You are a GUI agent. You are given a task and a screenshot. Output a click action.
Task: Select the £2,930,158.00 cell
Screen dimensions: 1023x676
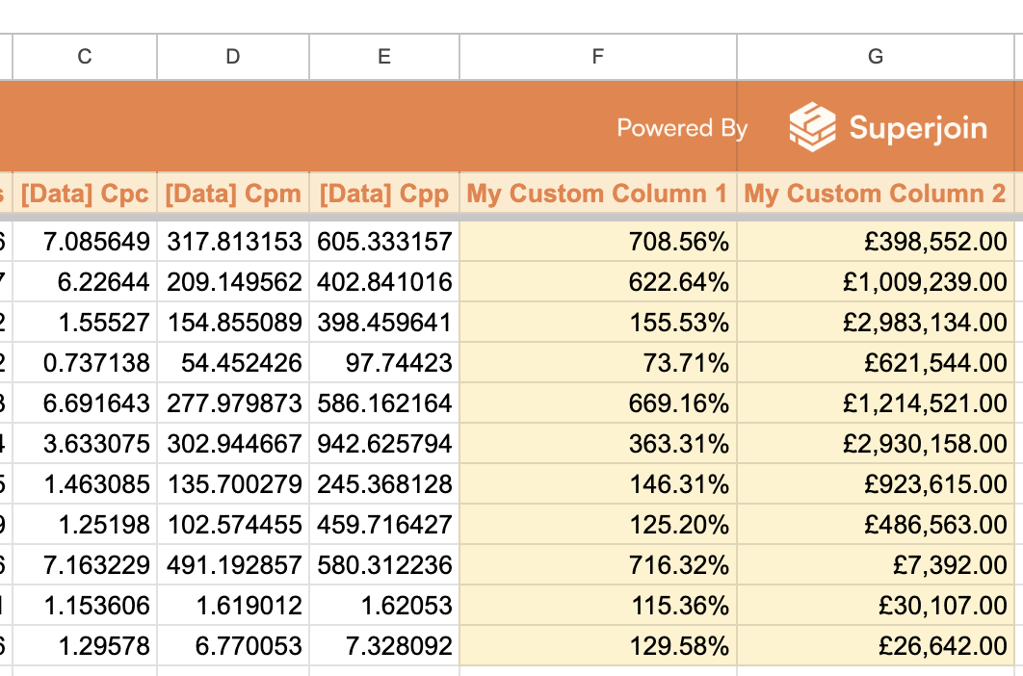(876, 444)
